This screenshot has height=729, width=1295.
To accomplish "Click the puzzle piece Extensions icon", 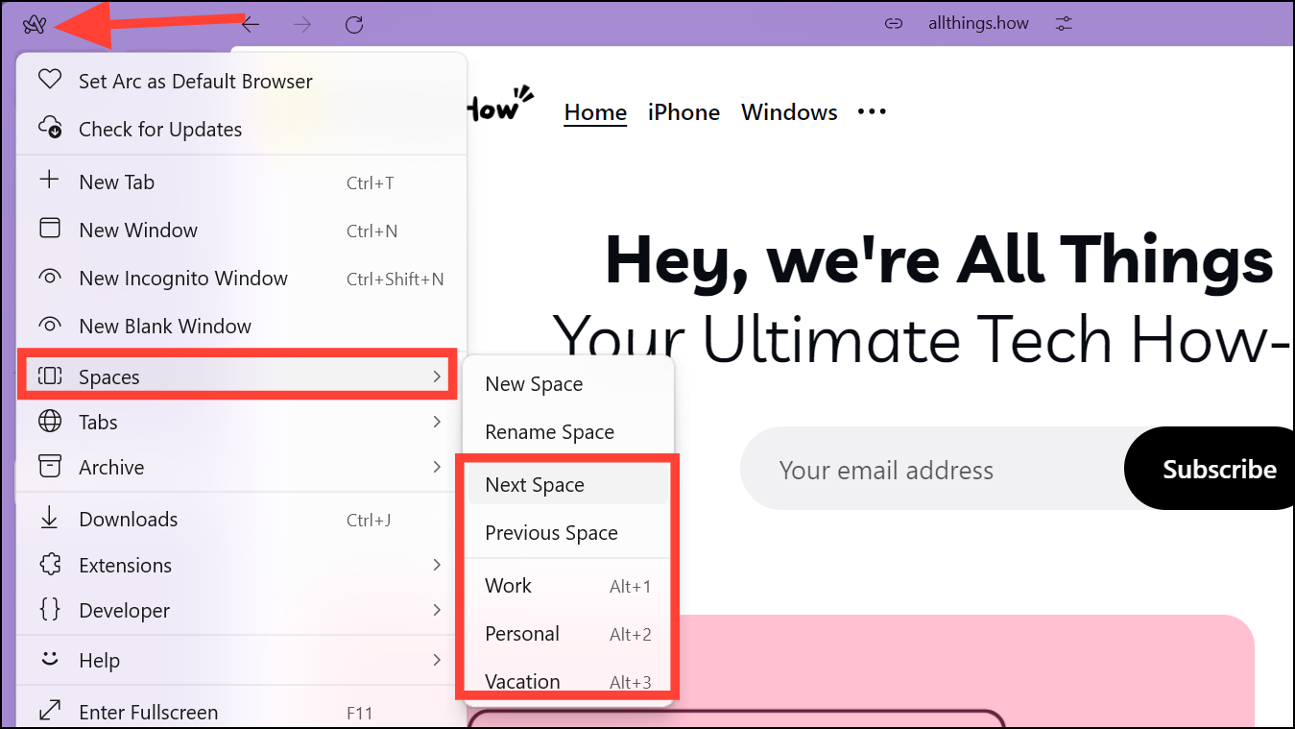I will (49, 564).
